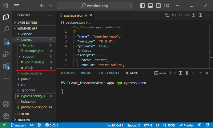The image size is (213, 128).
Task: Collapse the WEATHER-APP folder section
Action: point(34,28)
